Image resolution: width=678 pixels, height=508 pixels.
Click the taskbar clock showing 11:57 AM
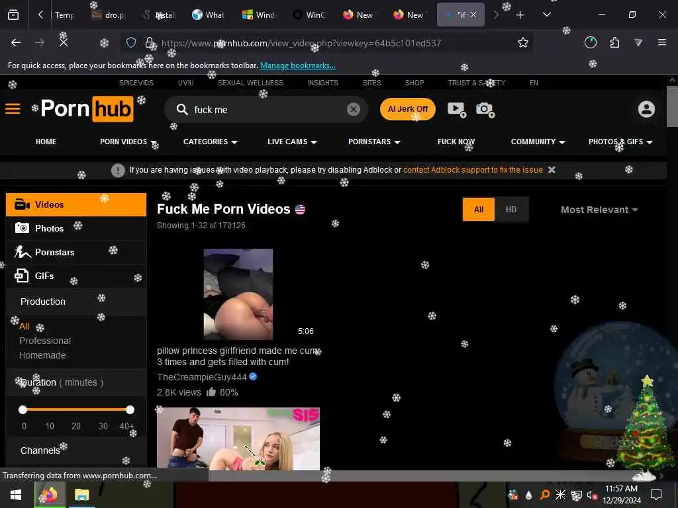(621, 489)
